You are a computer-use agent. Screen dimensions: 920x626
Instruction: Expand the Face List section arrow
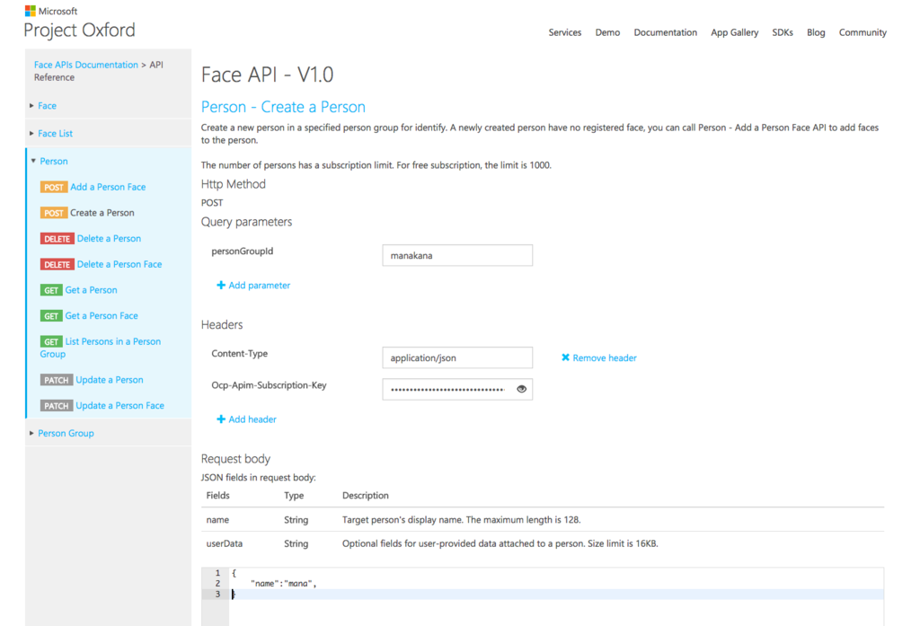[31, 133]
